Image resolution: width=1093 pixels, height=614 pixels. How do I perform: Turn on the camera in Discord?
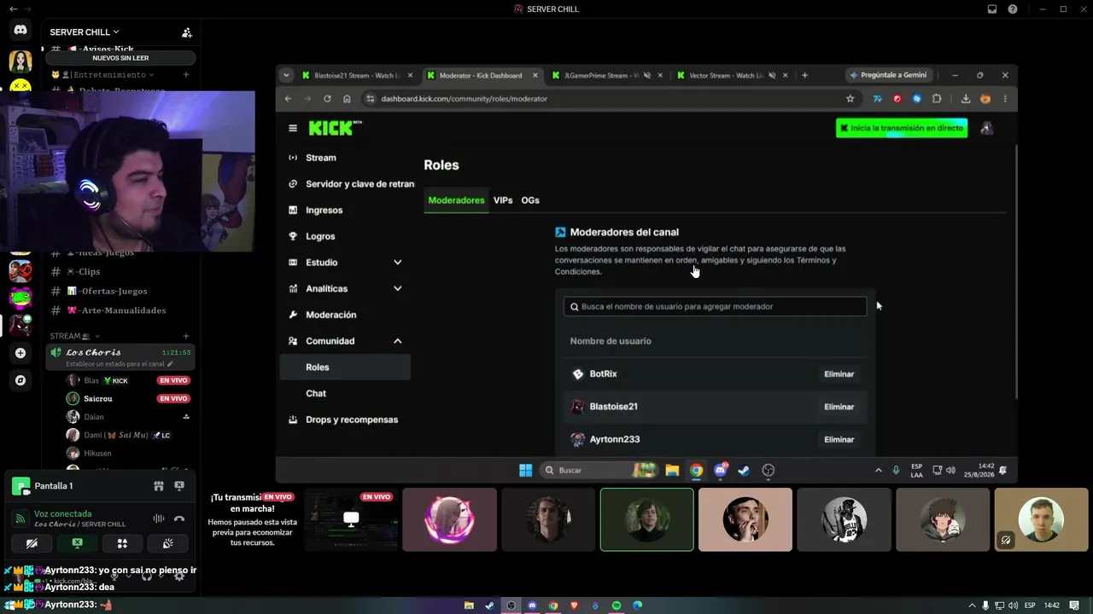click(x=32, y=543)
